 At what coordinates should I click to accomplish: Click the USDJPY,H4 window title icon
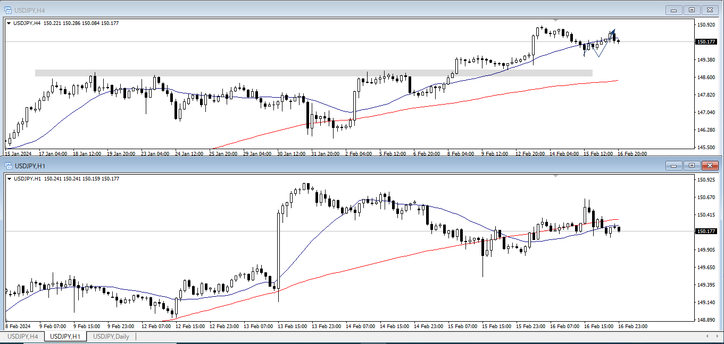(x=9, y=10)
